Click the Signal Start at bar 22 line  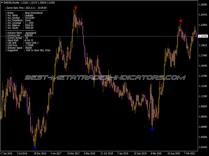click(x=19, y=41)
